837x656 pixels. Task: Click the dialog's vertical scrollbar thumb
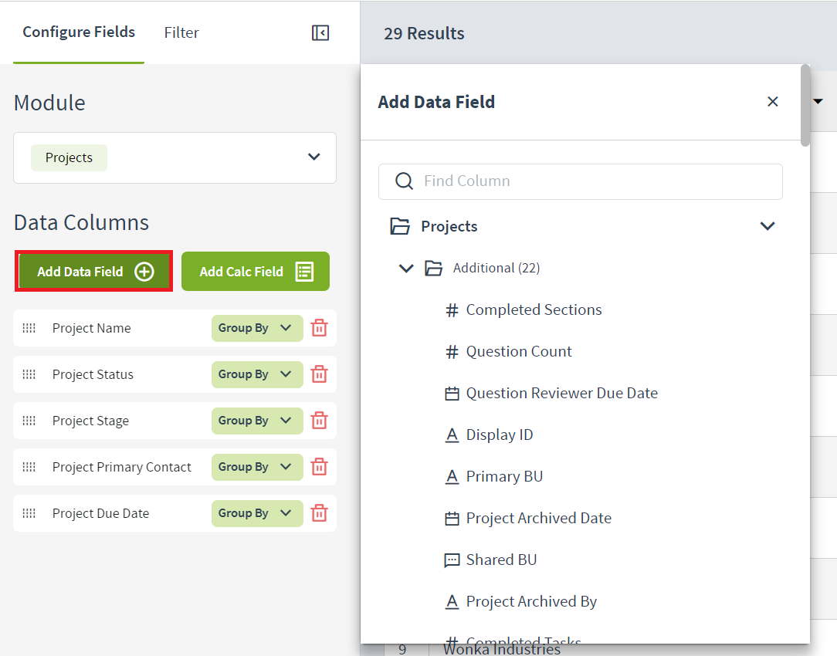point(805,104)
